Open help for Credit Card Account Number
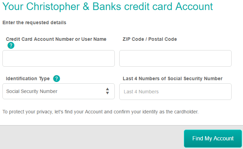Screen dimensions: 243x149 pos(11,45)
